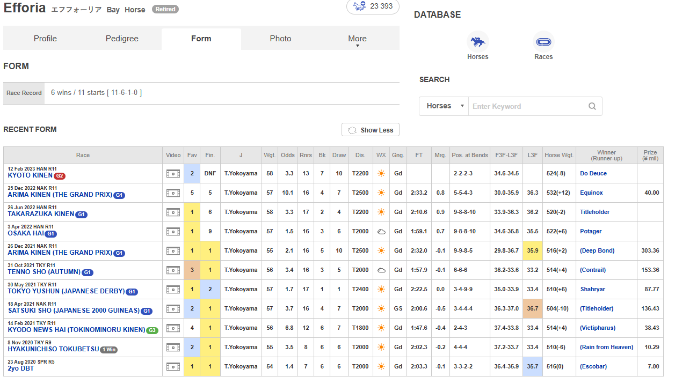Click the Fav column header
675x384 pixels.
(192, 155)
